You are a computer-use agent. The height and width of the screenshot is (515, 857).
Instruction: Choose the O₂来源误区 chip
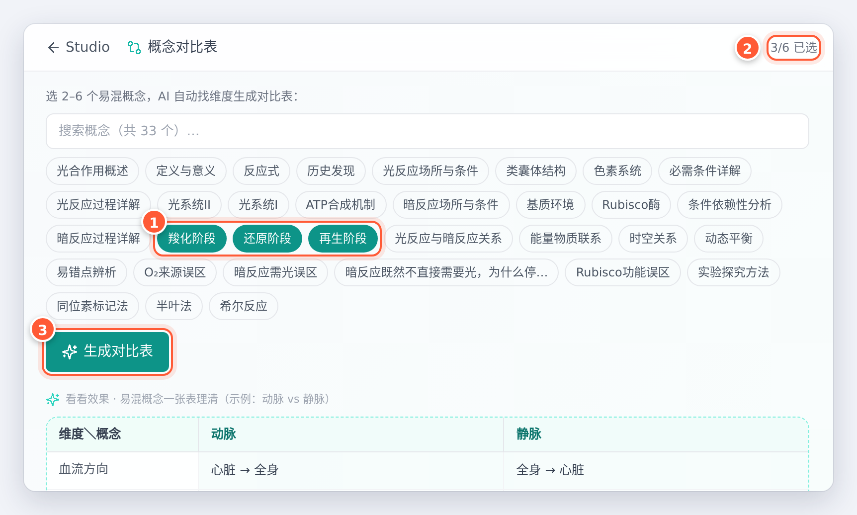coord(175,272)
